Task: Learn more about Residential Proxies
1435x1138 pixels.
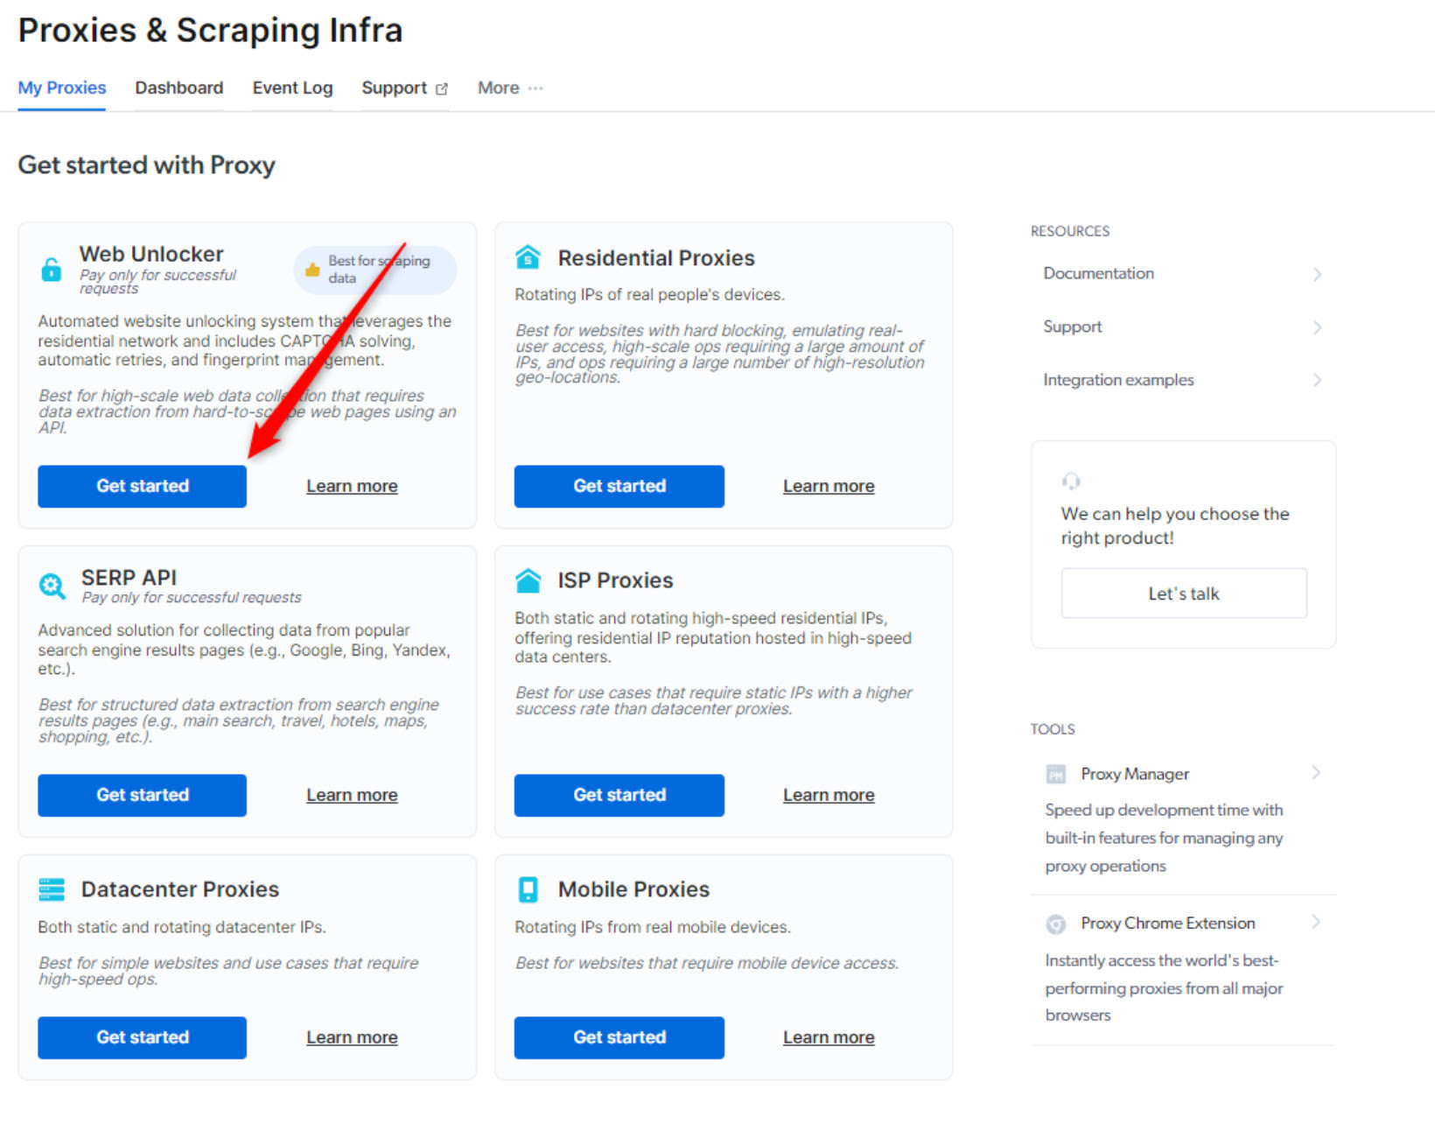Action: [829, 486]
